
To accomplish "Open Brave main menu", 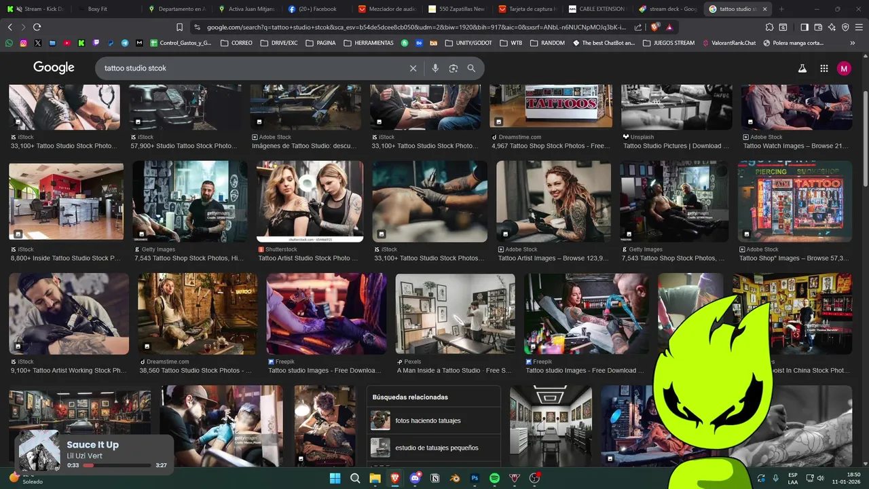I will [x=859, y=27].
